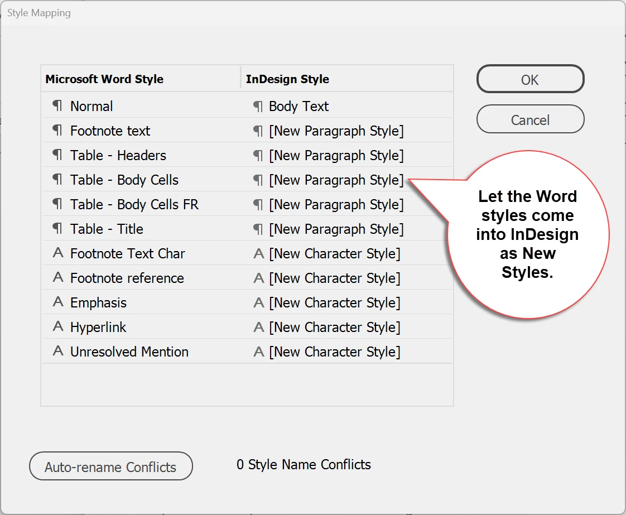The image size is (626, 515).
Task: Open InDesign style dropdown for Table - Body Cells FR
Action: [x=336, y=204]
